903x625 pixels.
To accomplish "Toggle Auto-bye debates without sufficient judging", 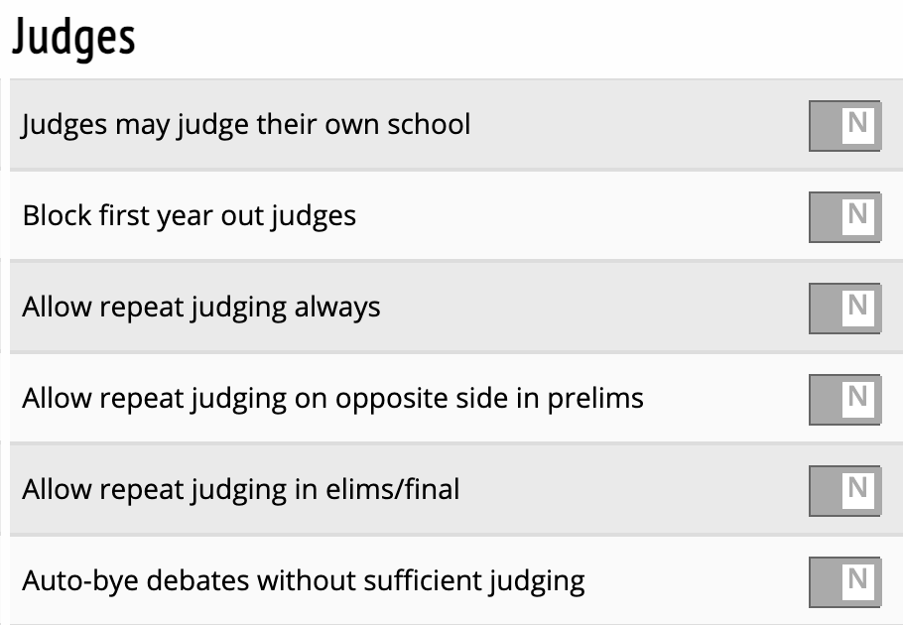I will pos(844,579).
